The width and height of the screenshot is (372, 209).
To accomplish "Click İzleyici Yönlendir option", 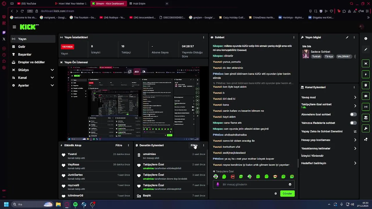I will coord(312,156).
